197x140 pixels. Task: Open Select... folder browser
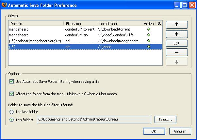click(165, 120)
